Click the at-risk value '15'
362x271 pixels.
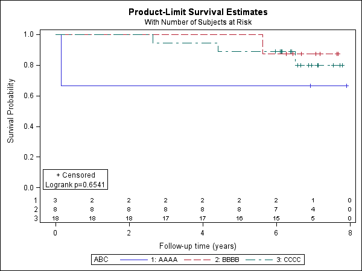[276, 219]
